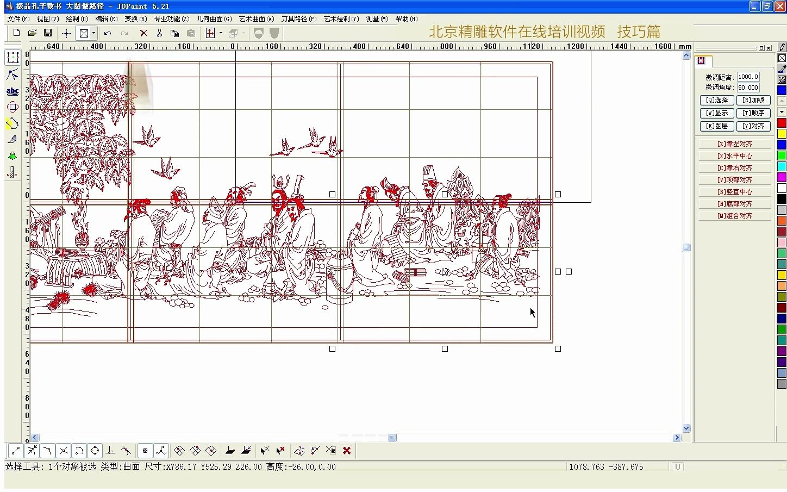Click the measurement tool at left toolbar bottom
Image resolution: width=787 pixels, height=492 pixels.
(x=13, y=172)
